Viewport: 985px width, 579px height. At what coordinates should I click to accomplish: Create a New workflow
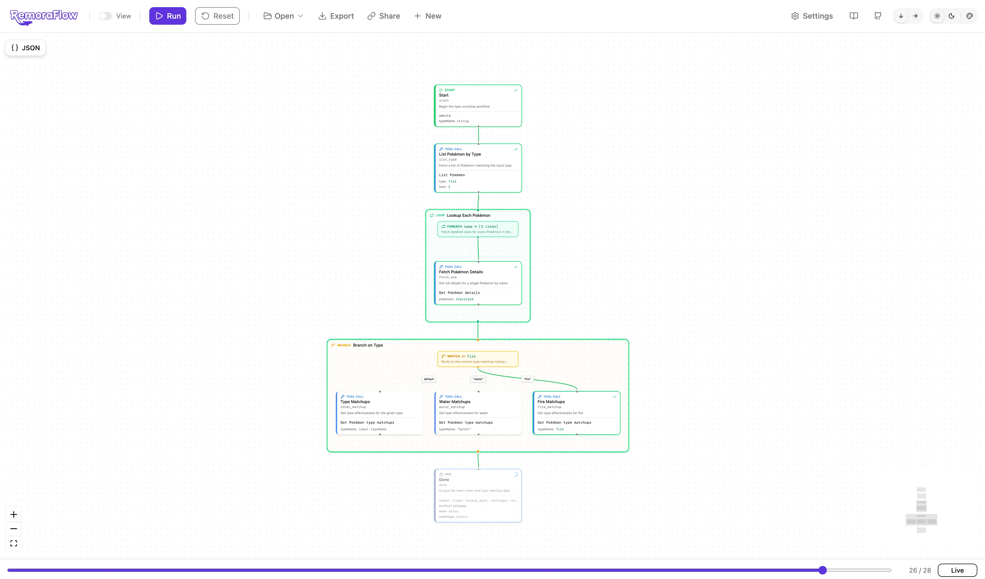pyautogui.click(x=428, y=16)
